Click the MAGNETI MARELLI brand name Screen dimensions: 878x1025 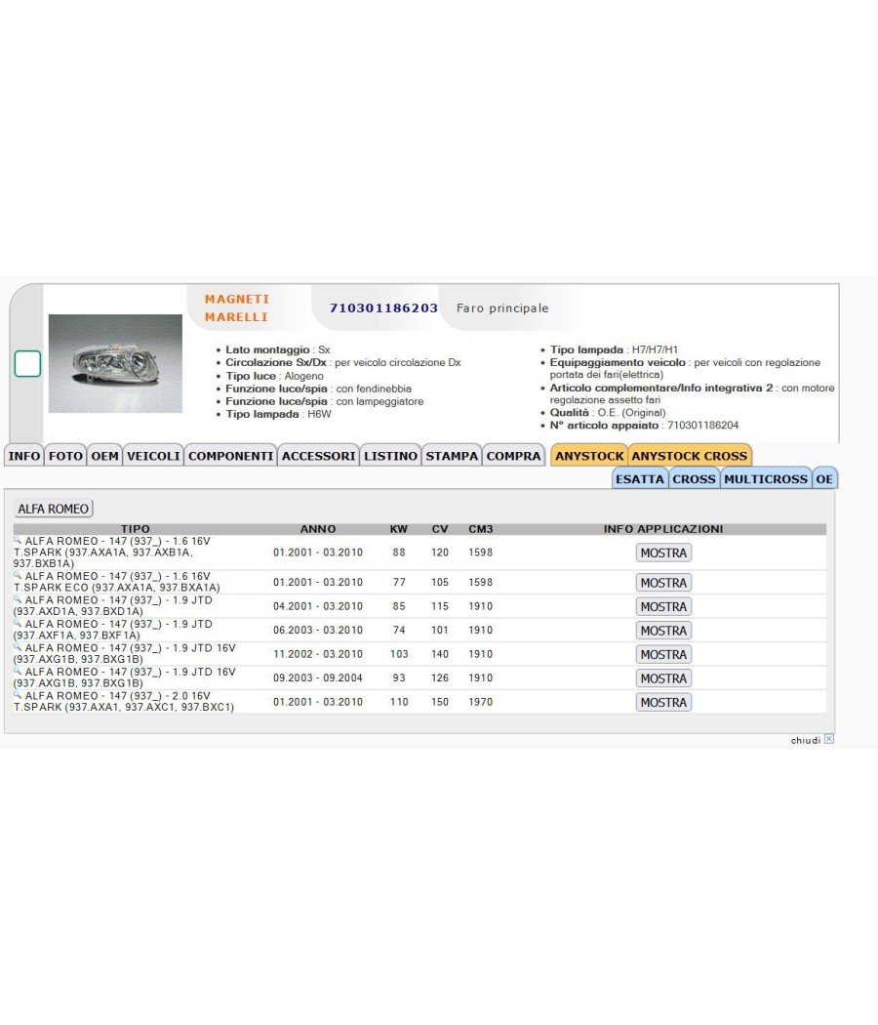point(236,307)
